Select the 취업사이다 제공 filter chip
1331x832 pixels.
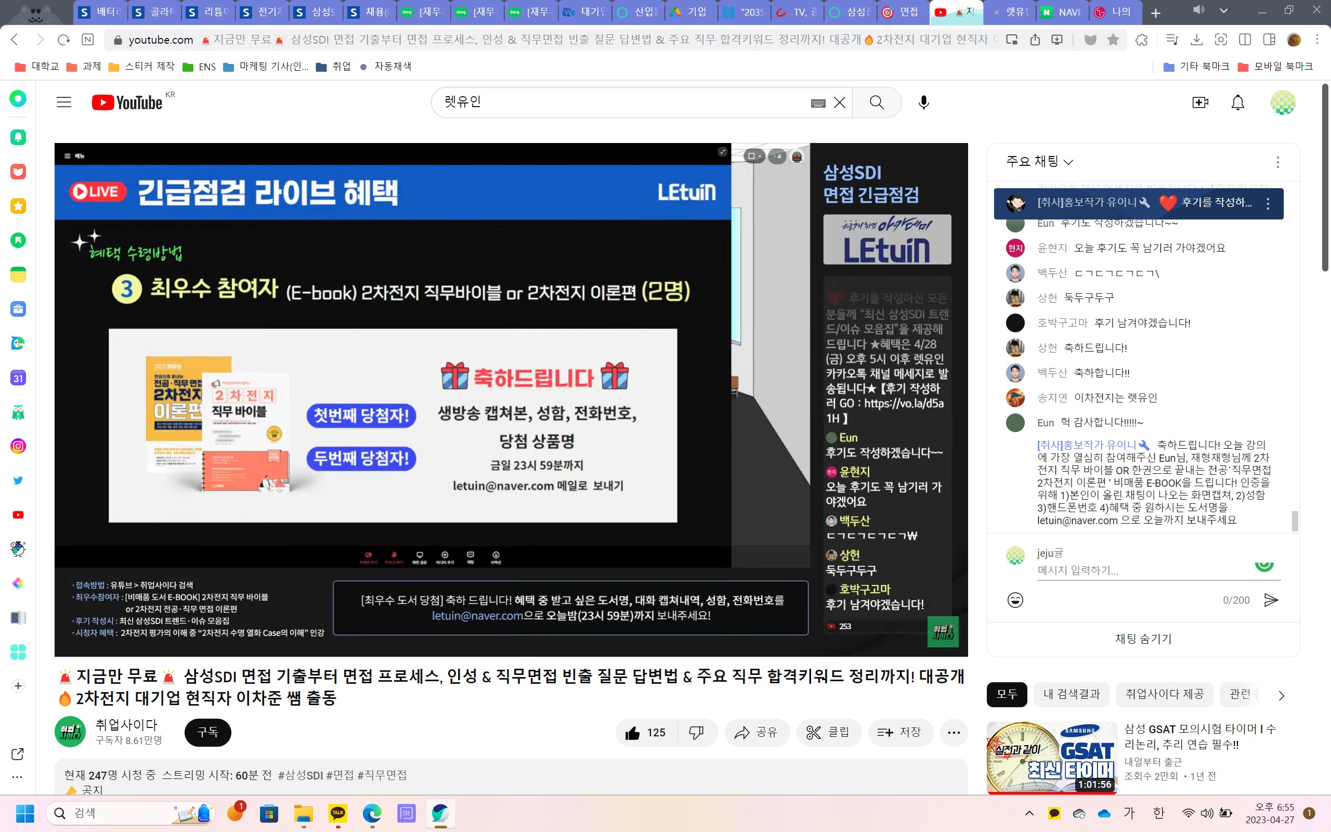pos(1164,694)
